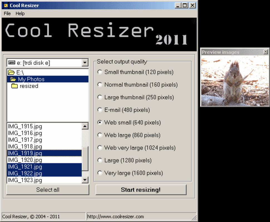Screen dimensions: 270x222
Task: Close the Preview images panel
Action: pyautogui.click(x=265, y=52)
